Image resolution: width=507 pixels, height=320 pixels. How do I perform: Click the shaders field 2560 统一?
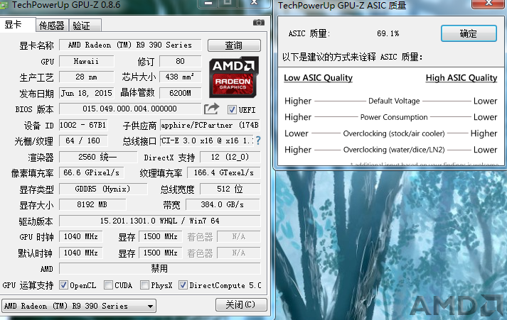(98, 157)
